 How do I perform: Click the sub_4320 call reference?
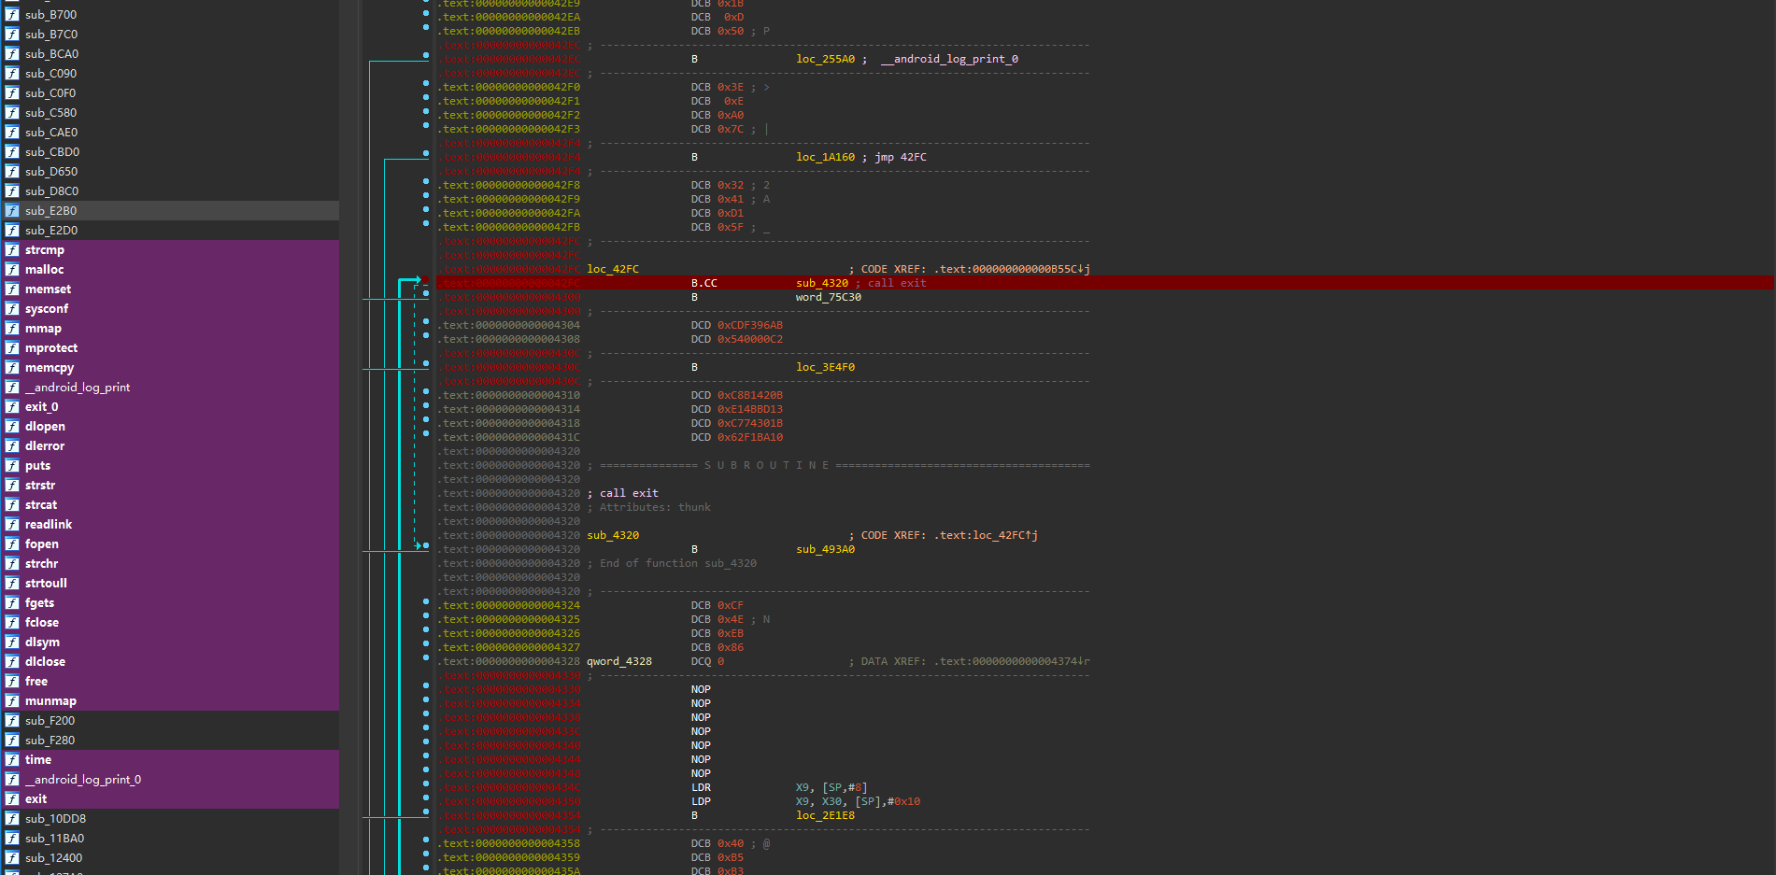[821, 283]
